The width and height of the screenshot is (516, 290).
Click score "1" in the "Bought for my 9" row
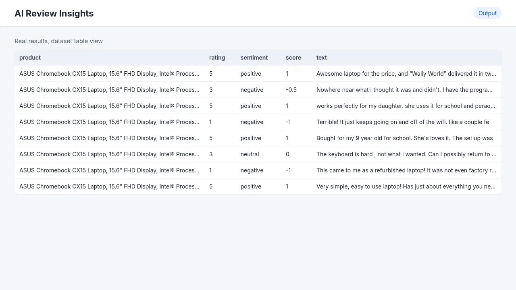287,138
